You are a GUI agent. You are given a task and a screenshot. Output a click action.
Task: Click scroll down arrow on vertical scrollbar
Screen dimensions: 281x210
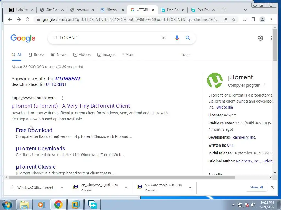[275, 173]
